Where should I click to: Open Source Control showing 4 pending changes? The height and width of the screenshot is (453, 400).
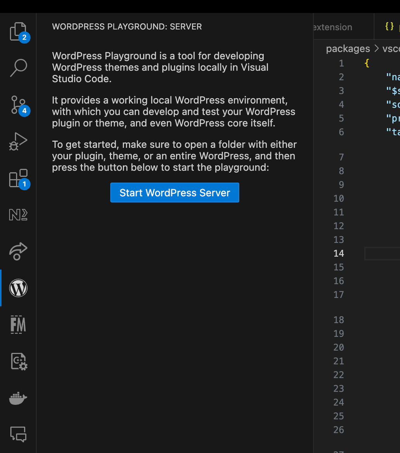pyautogui.click(x=18, y=105)
